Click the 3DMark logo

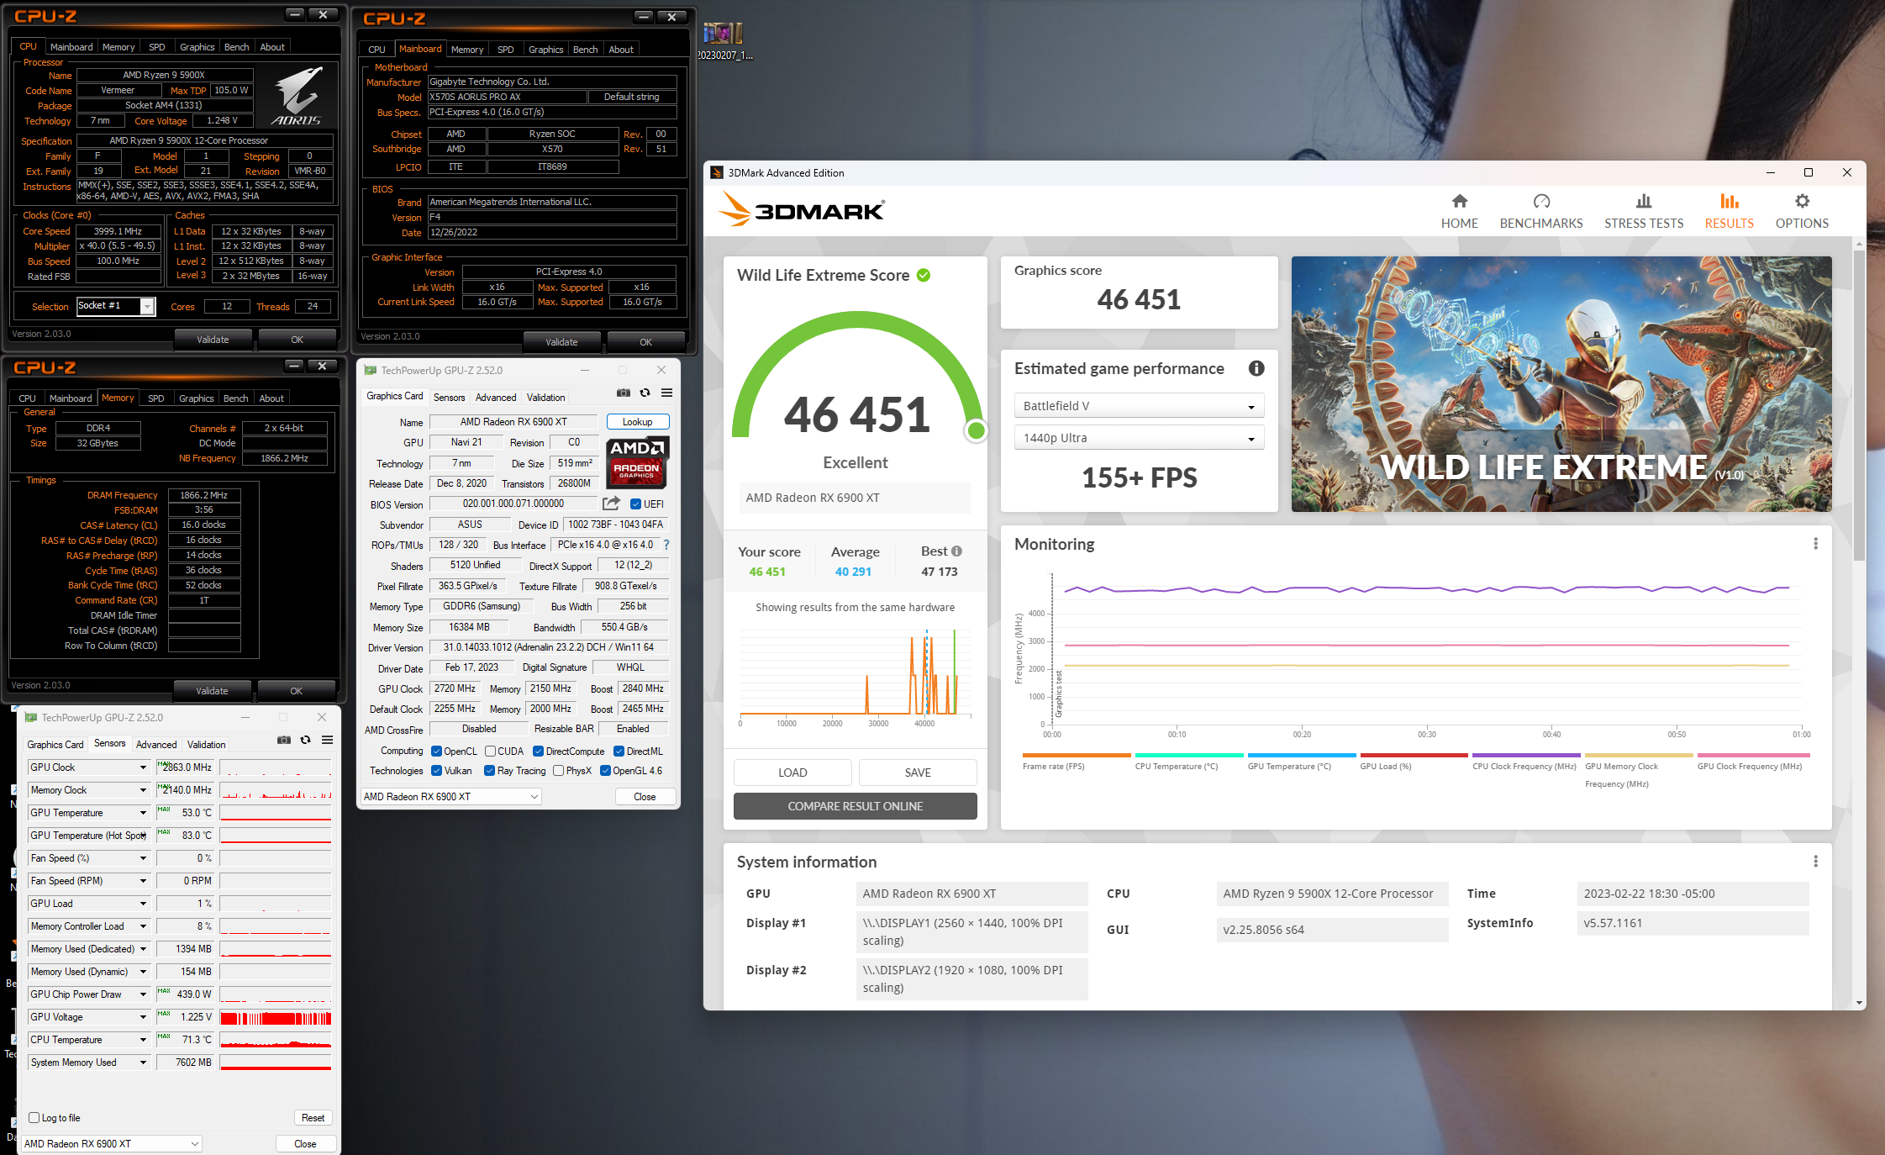[802, 209]
